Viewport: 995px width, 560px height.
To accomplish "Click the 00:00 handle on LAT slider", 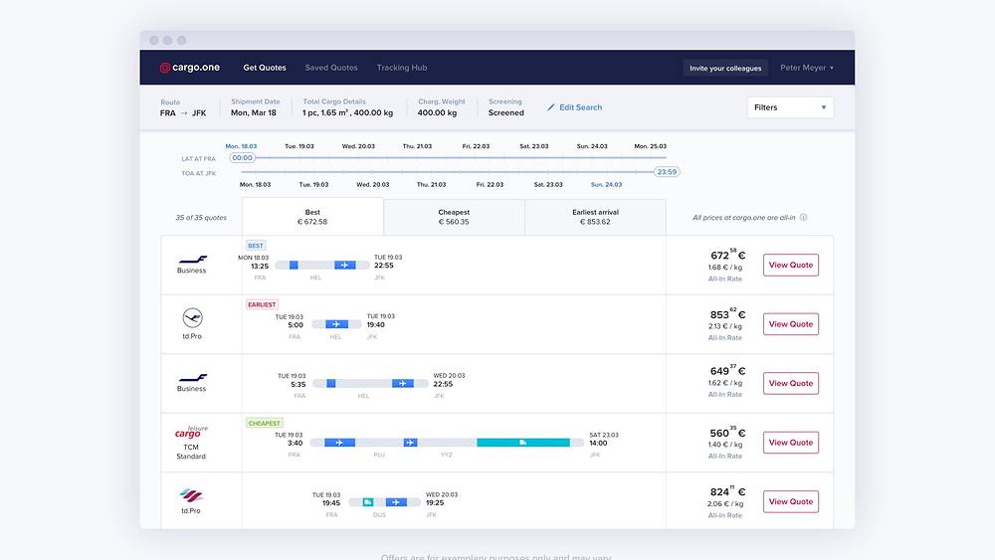I will (242, 157).
